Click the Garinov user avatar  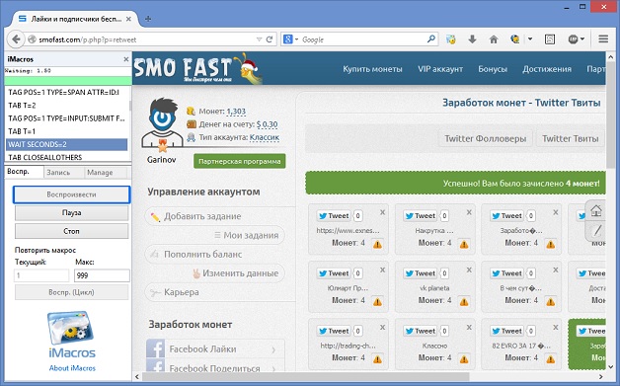pos(163,124)
